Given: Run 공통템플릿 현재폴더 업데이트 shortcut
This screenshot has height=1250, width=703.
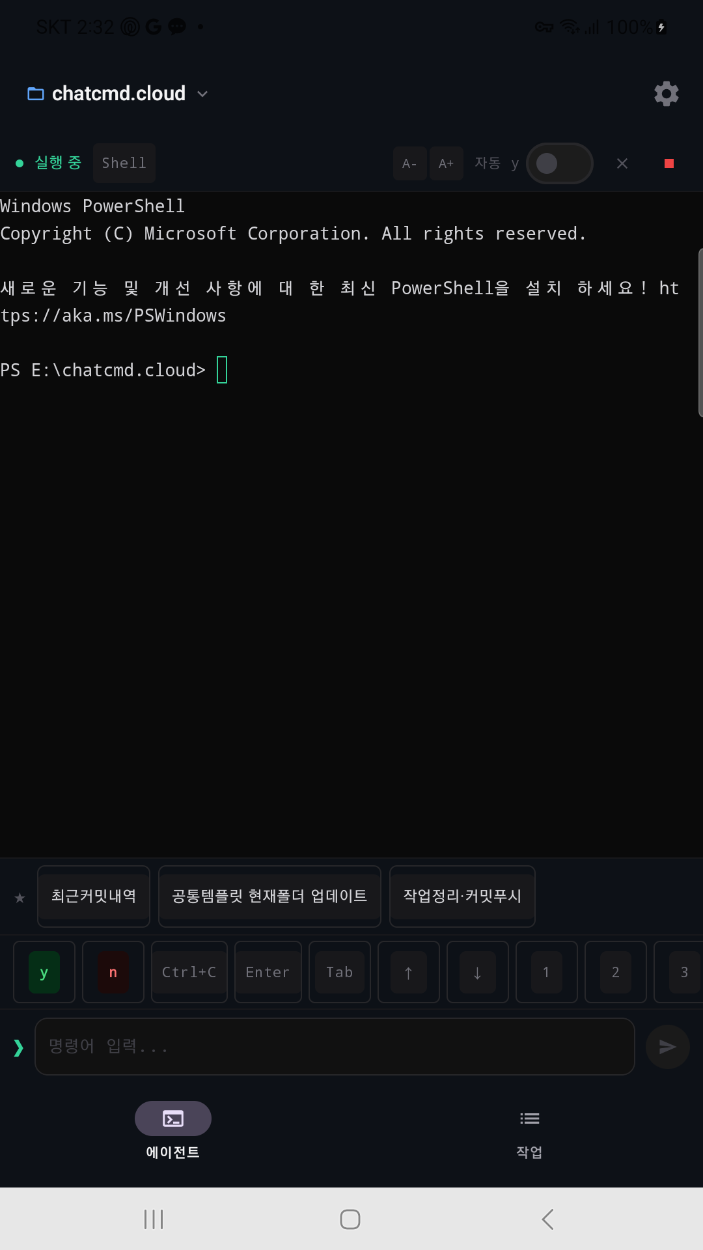Looking at the screenshot, I should 269,896.
